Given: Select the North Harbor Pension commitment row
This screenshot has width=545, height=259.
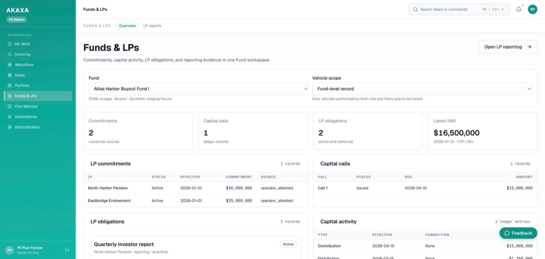Looking at the screenshot, I should click(195, 188).
